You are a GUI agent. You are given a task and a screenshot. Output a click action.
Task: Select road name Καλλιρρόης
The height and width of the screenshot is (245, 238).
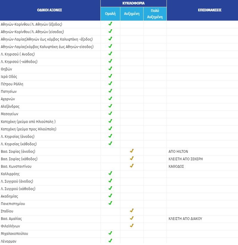coord(10,174)
